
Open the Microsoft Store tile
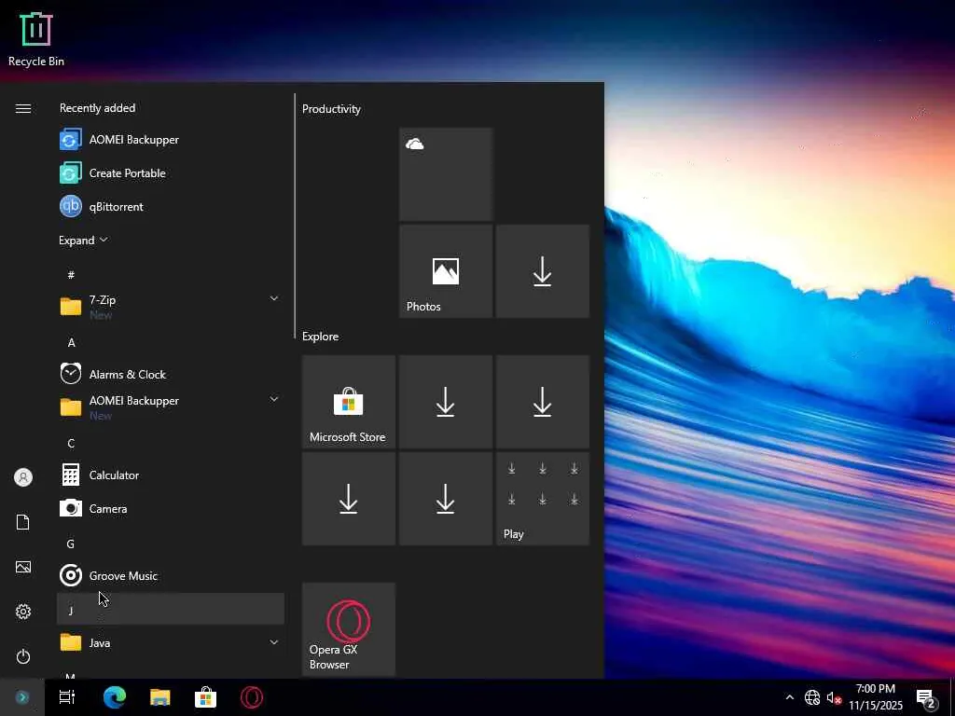click(x=348, y=402)
